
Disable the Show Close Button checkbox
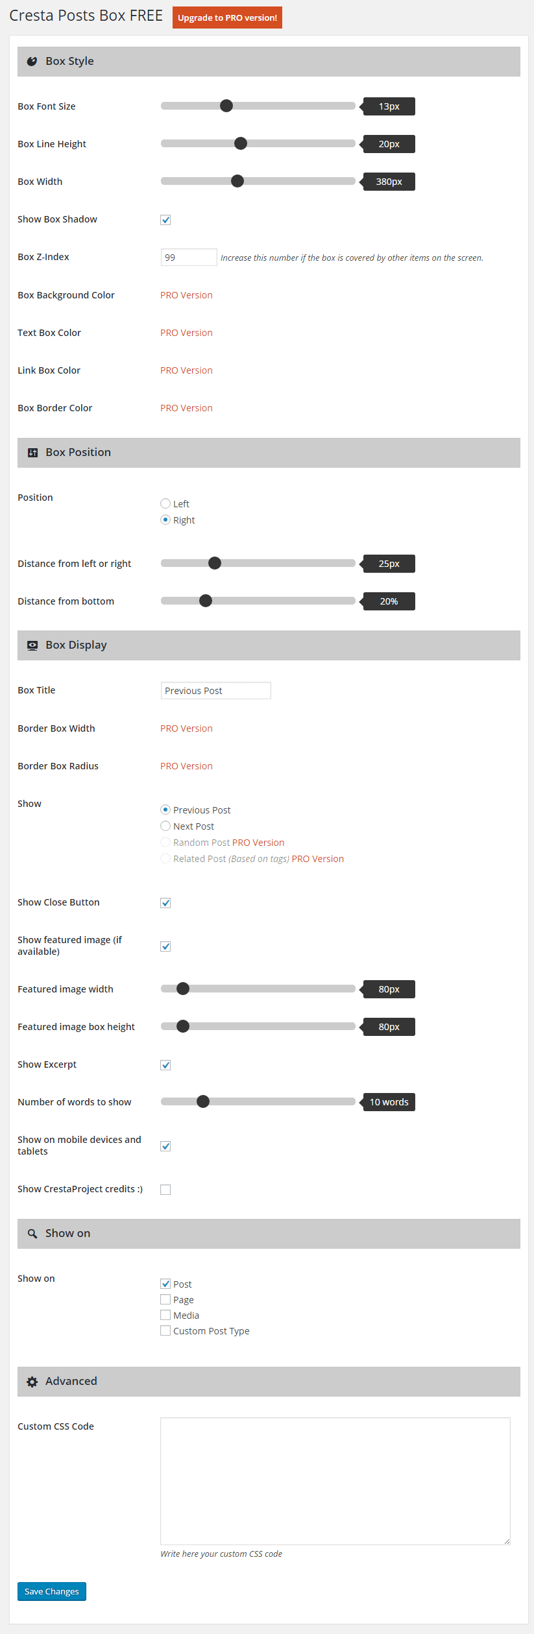pos(165,903)
